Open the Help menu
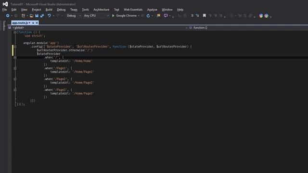This screenshot has height=173, width=308. coord(180,10)
